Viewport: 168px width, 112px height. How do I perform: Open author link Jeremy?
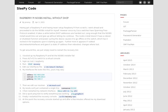[x=27, y=22]
